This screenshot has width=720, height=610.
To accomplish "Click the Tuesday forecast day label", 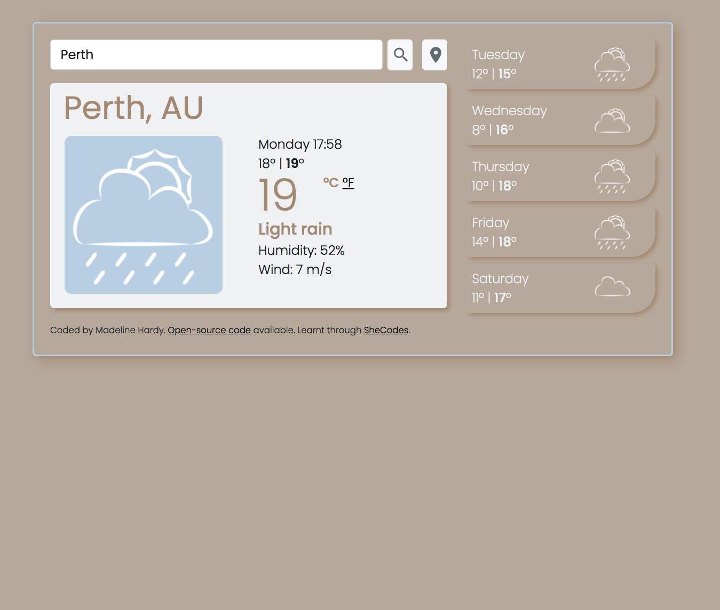I will (x=499, y=55).
